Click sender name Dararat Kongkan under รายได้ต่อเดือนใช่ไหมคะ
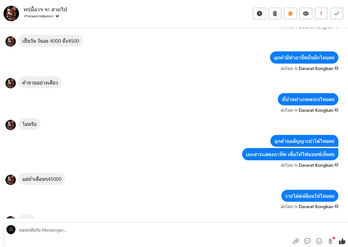348x247 pixels. point(315,207)
